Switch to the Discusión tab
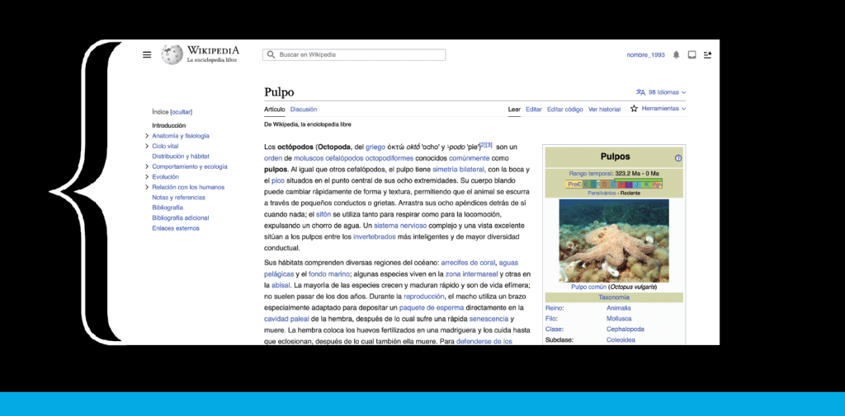The height and width of the screenshot is (416, 845). 304,110
